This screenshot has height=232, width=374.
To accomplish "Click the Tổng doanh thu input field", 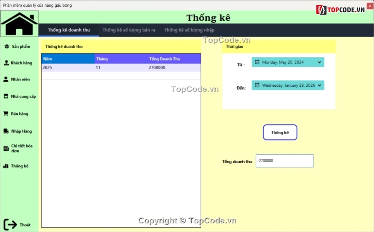I will point(284,161).
